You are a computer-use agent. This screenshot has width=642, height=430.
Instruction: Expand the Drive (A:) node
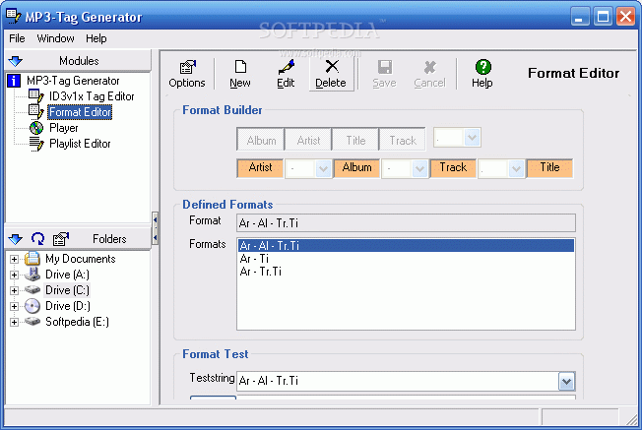coord(14,275)
